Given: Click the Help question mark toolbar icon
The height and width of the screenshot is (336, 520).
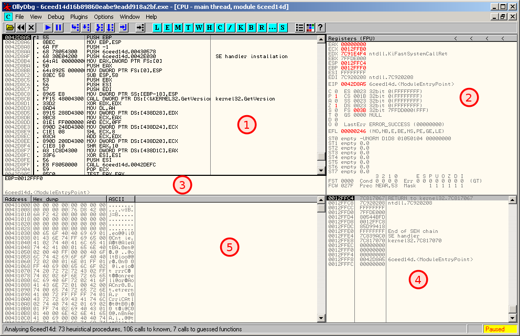Looking at the screenshot, I should tap(320, 27).
